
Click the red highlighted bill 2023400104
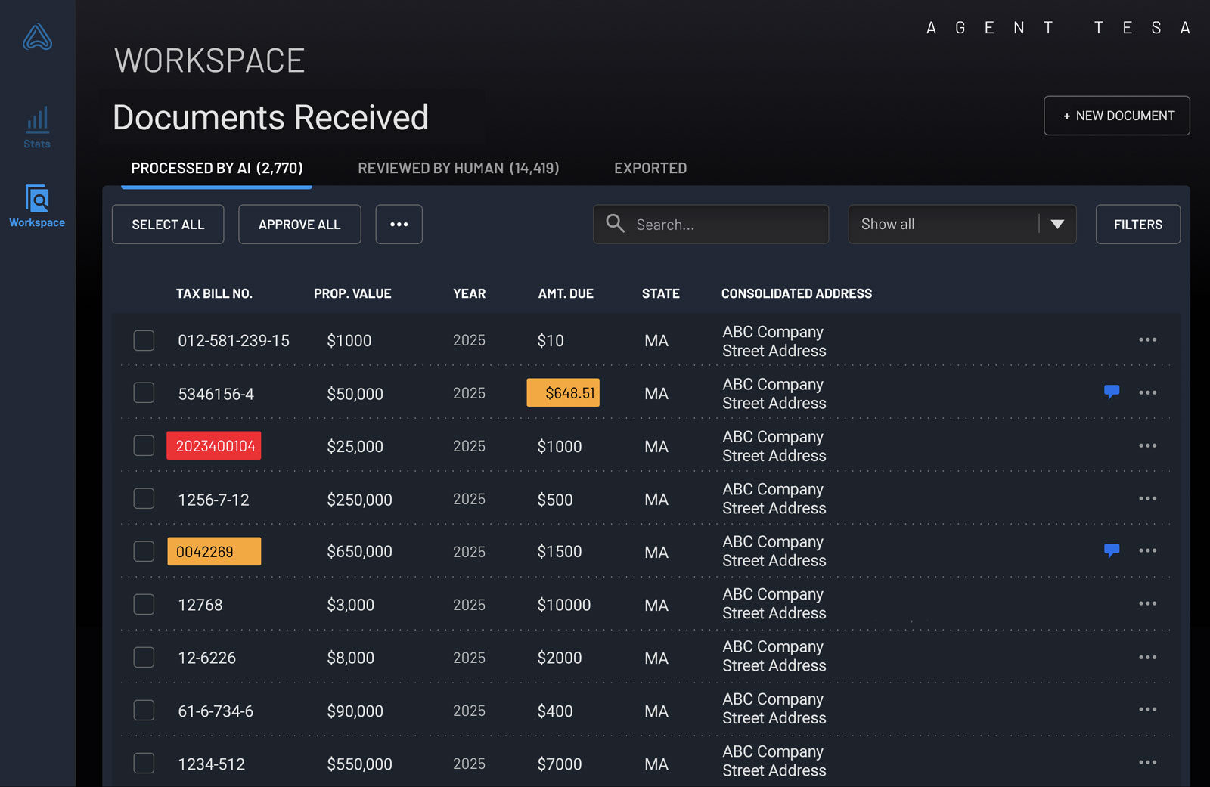tap(215, 446)
